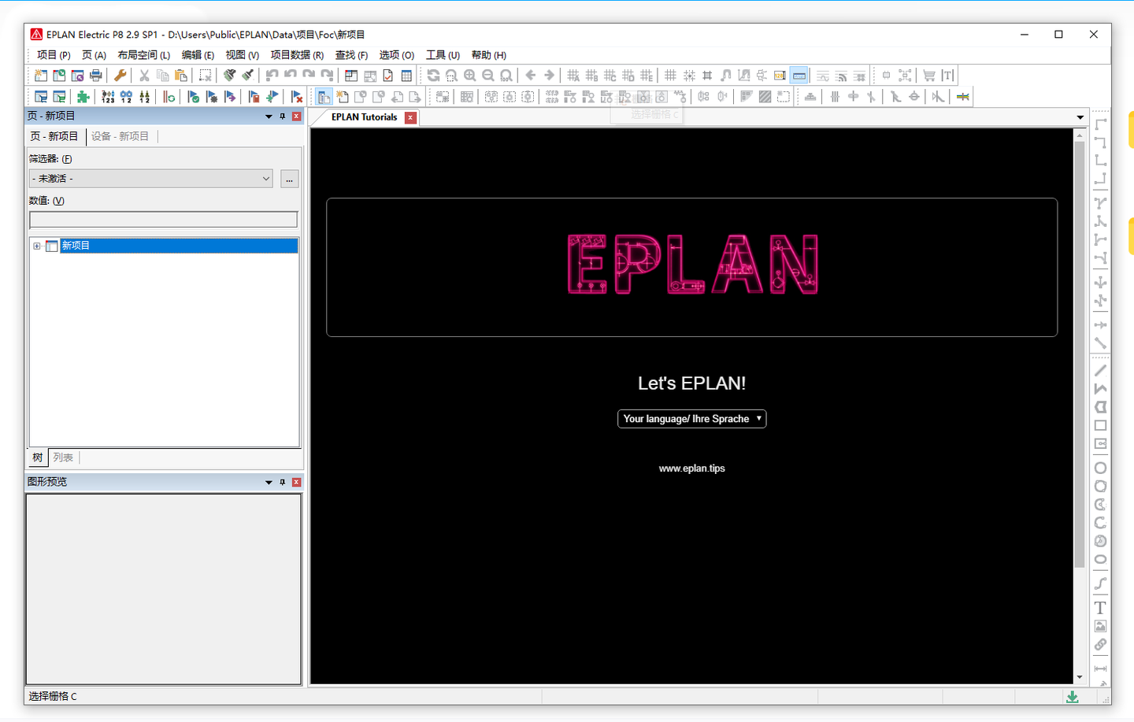Pin the 页 panel with the pushpin

pos(282,116)
